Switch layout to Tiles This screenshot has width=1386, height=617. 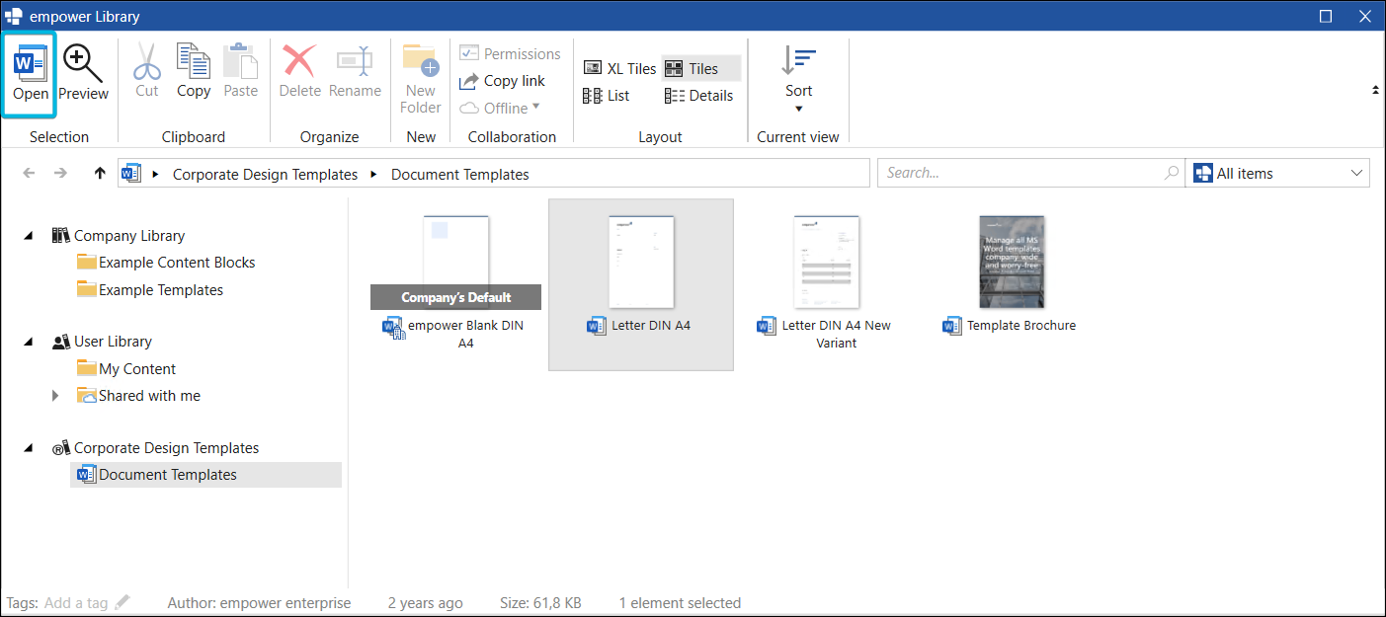pyautogui.click(x=701, y=68)
